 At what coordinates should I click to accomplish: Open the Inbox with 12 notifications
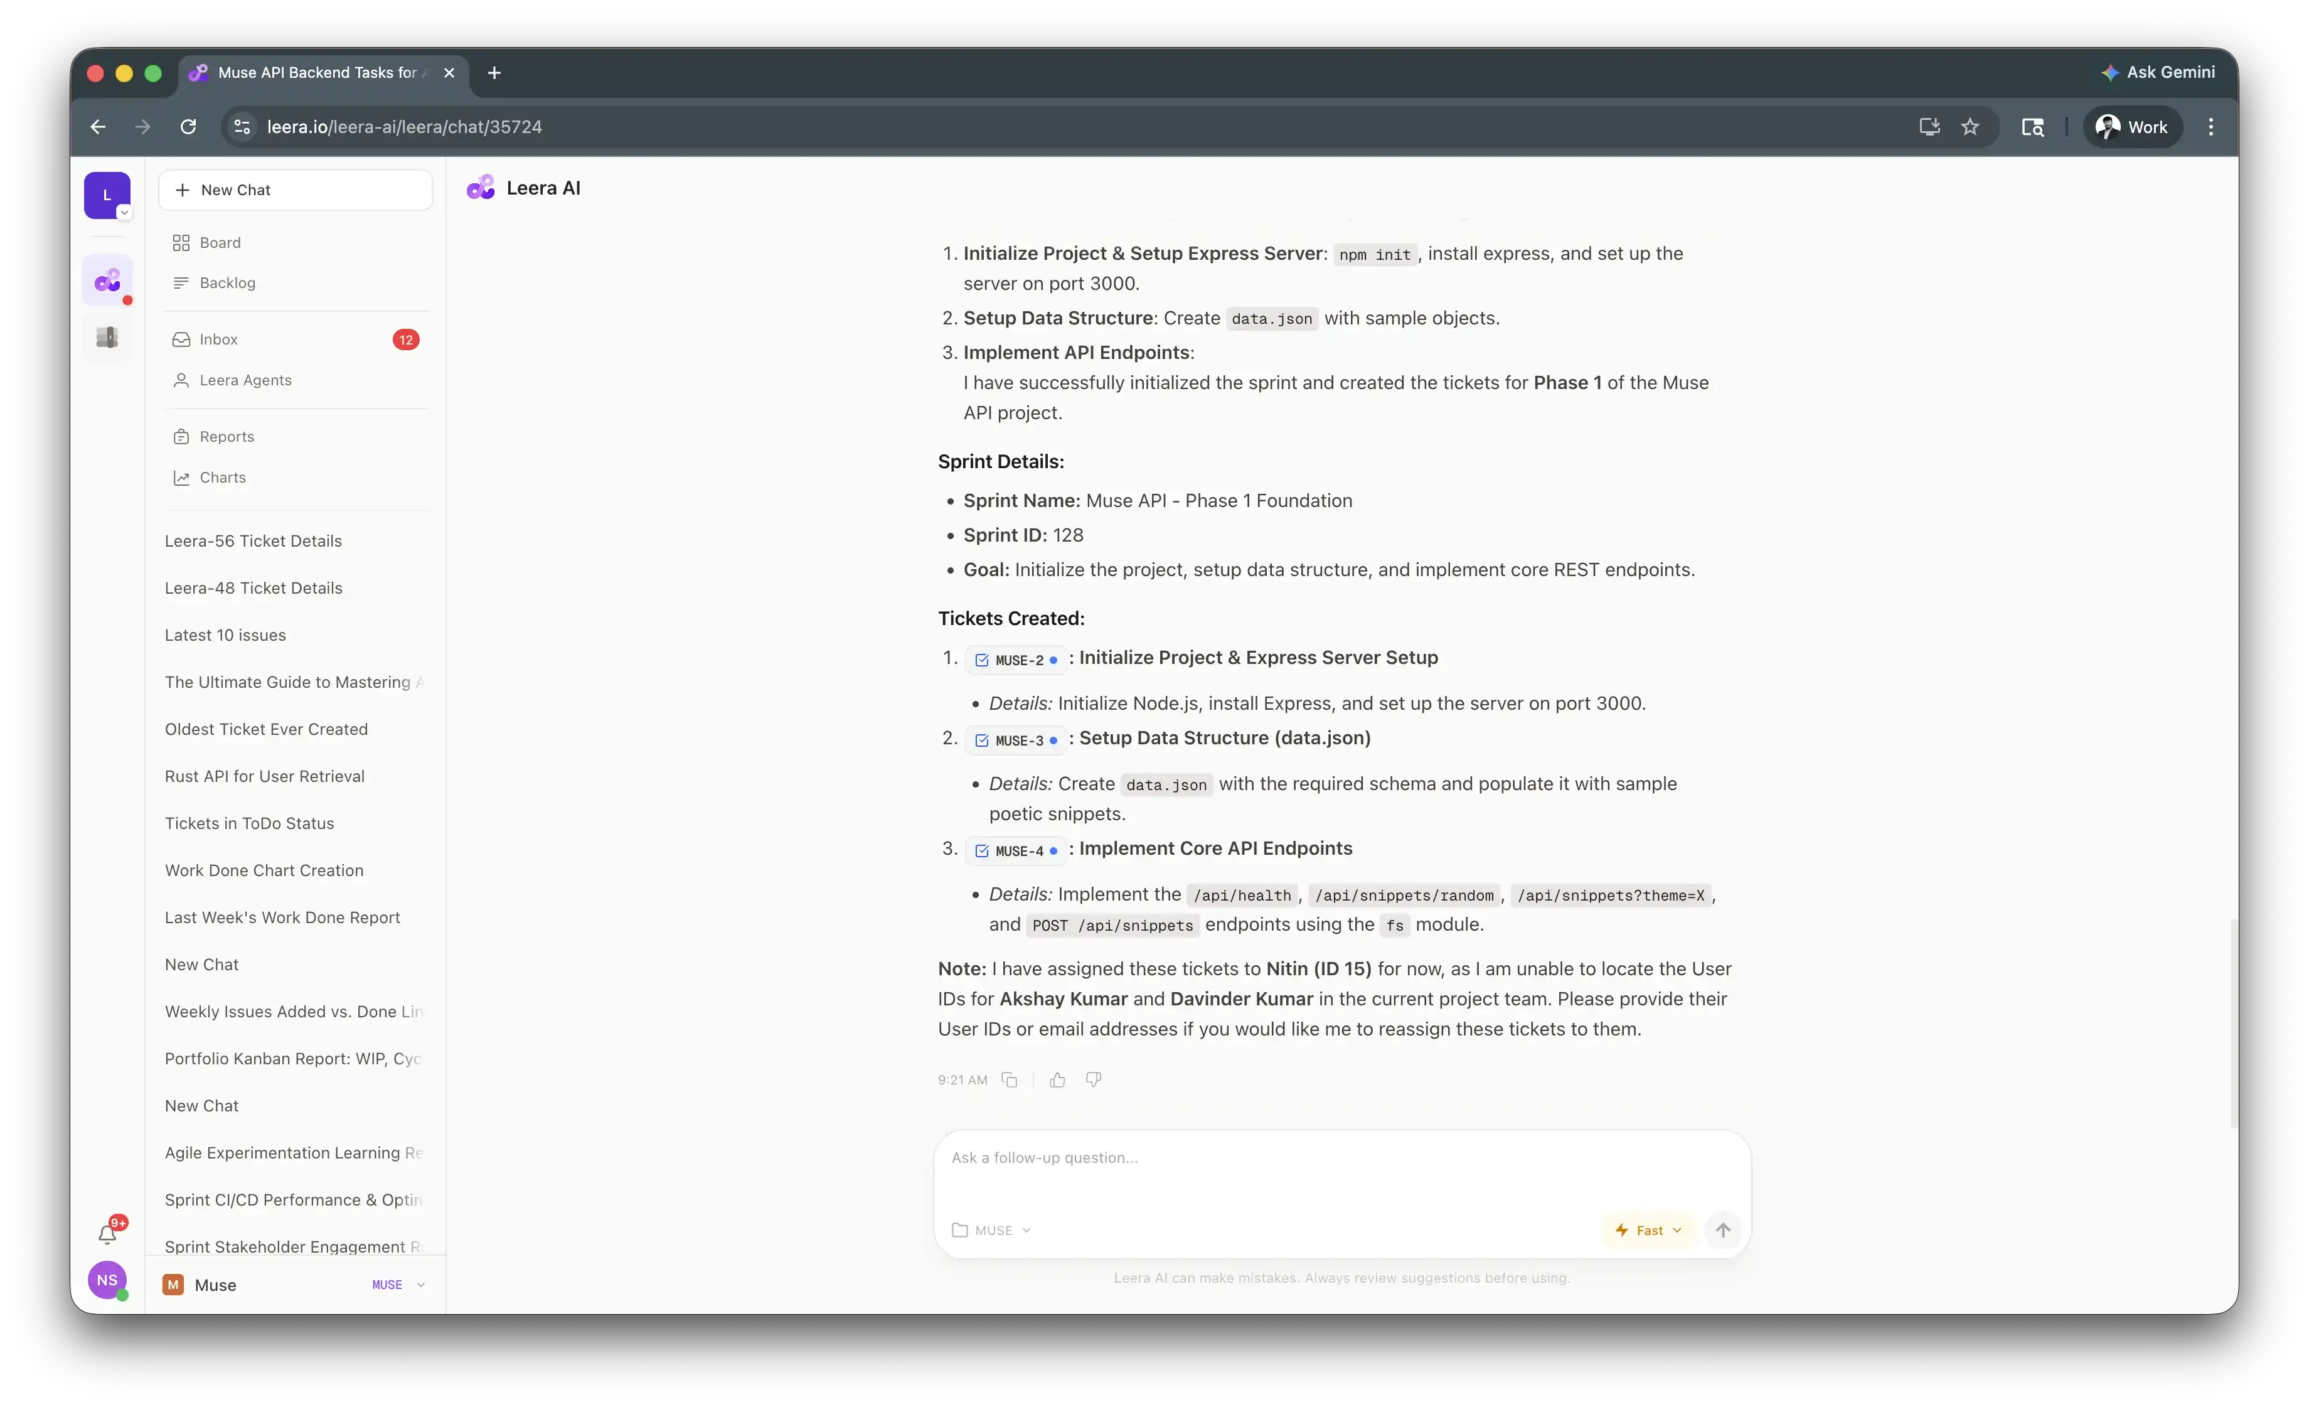click(295, 340)
